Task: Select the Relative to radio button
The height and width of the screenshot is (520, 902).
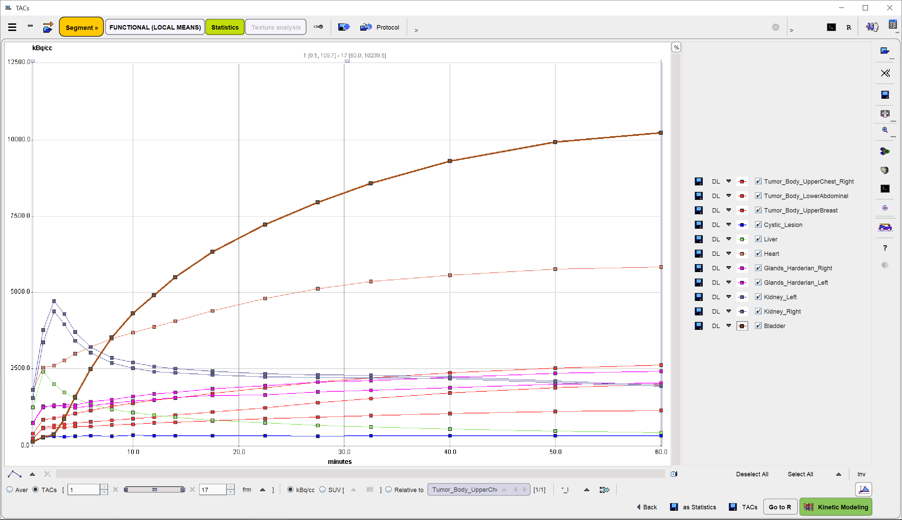Action: coord(389,490)
